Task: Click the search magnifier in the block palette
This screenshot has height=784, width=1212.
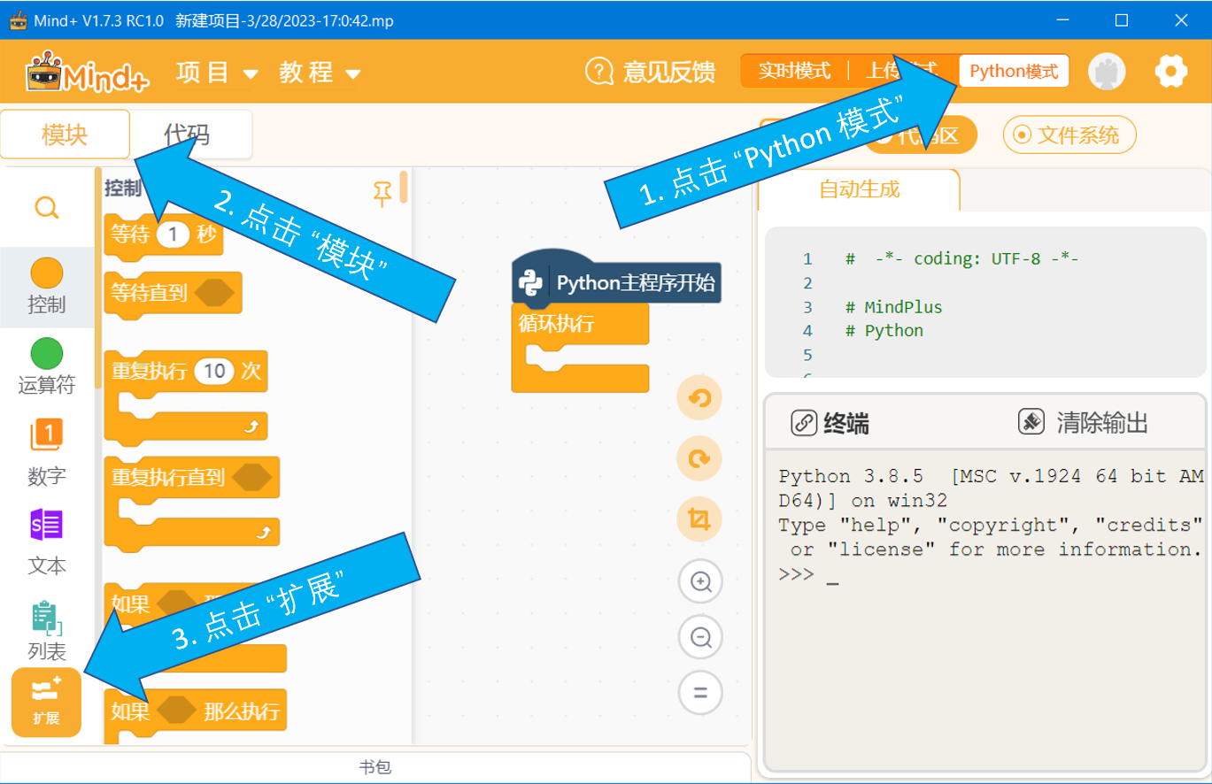Action: [x=47, y=208]
